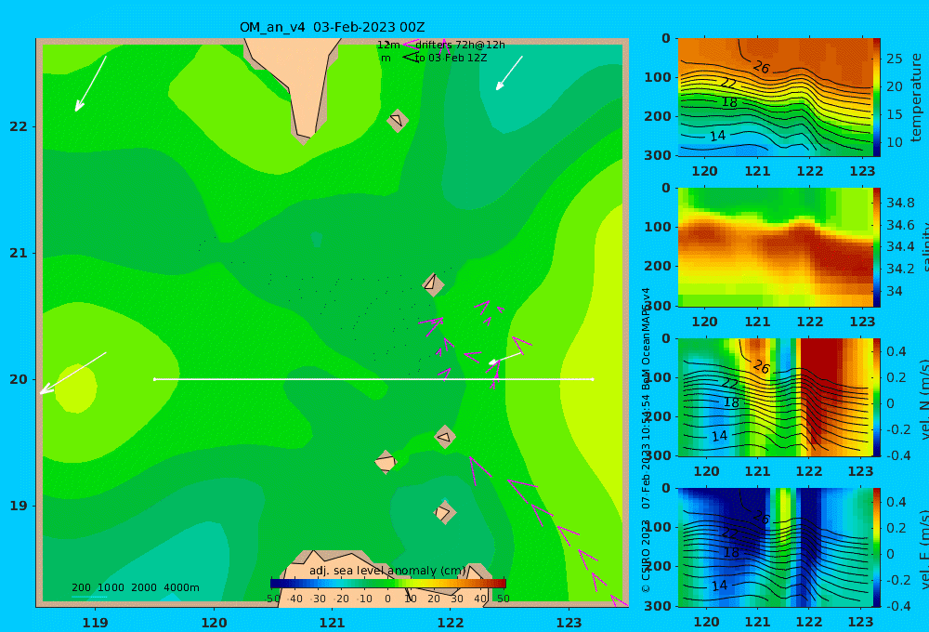Click the white transect line at latitude 20
This screenshot has width=929, height=632.
tap(373, 379)
